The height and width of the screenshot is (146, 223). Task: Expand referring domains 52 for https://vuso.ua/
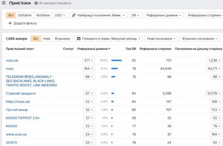pyautogui.click(x=89, y=102)
